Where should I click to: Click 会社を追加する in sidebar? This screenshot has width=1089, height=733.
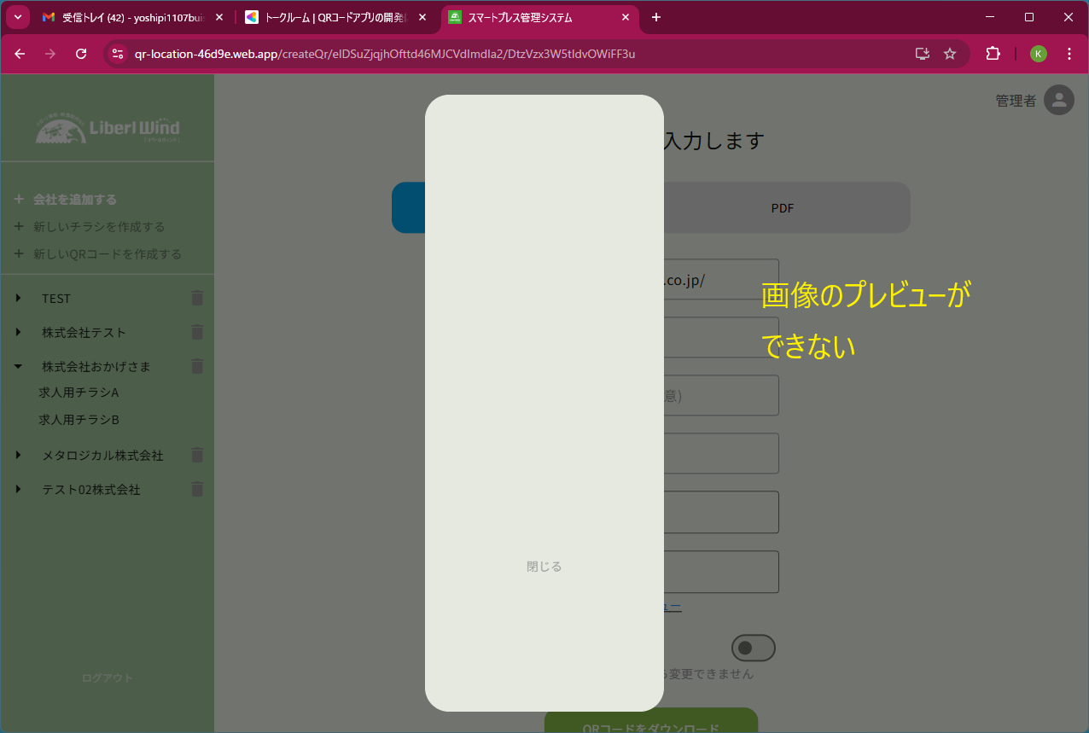point(66,200)
